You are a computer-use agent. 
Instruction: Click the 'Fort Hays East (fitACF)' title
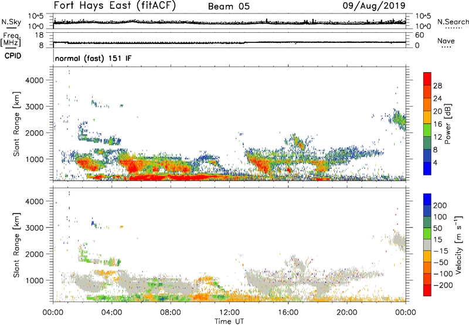point(114,5)
